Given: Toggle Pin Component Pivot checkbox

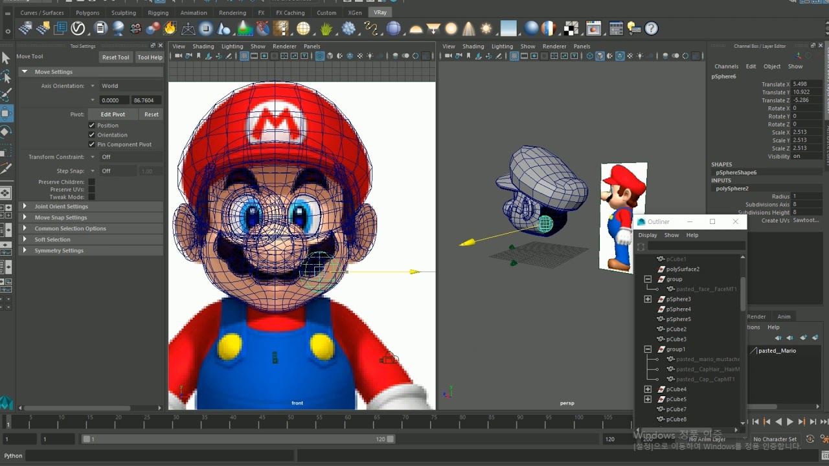Looking at the screenshot, I should 91,144.
